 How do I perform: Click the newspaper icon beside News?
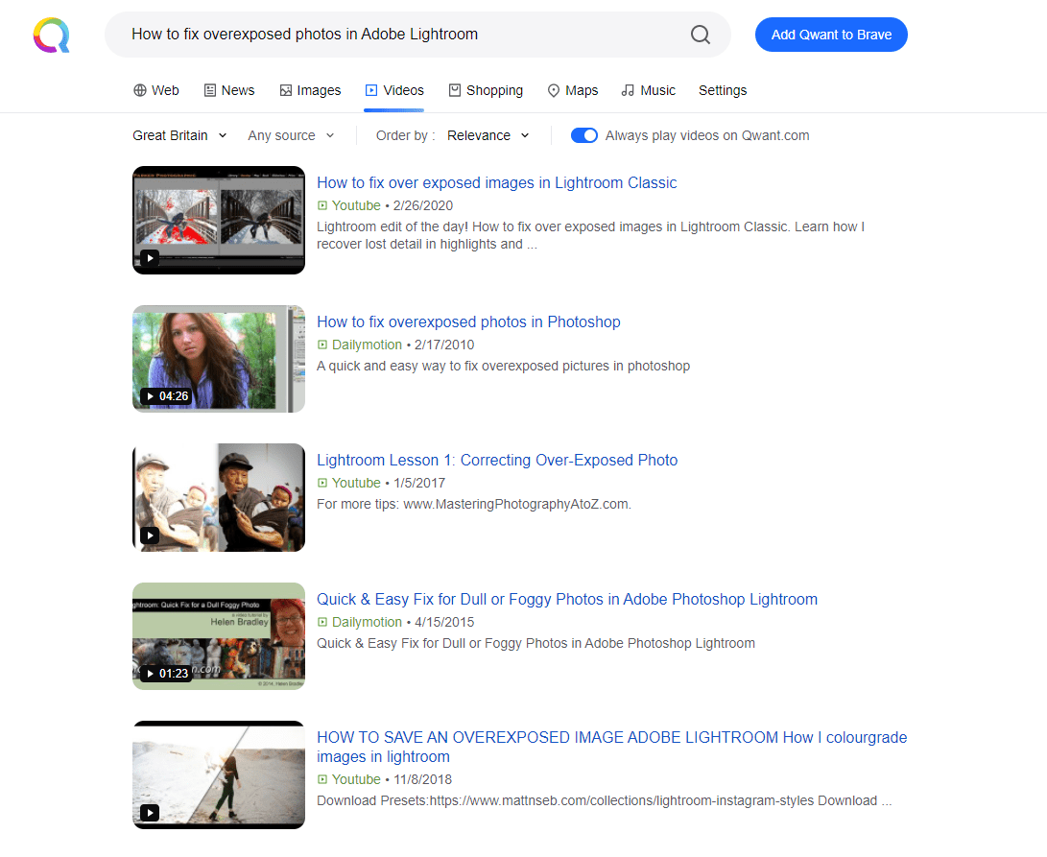tap(209, 90)
